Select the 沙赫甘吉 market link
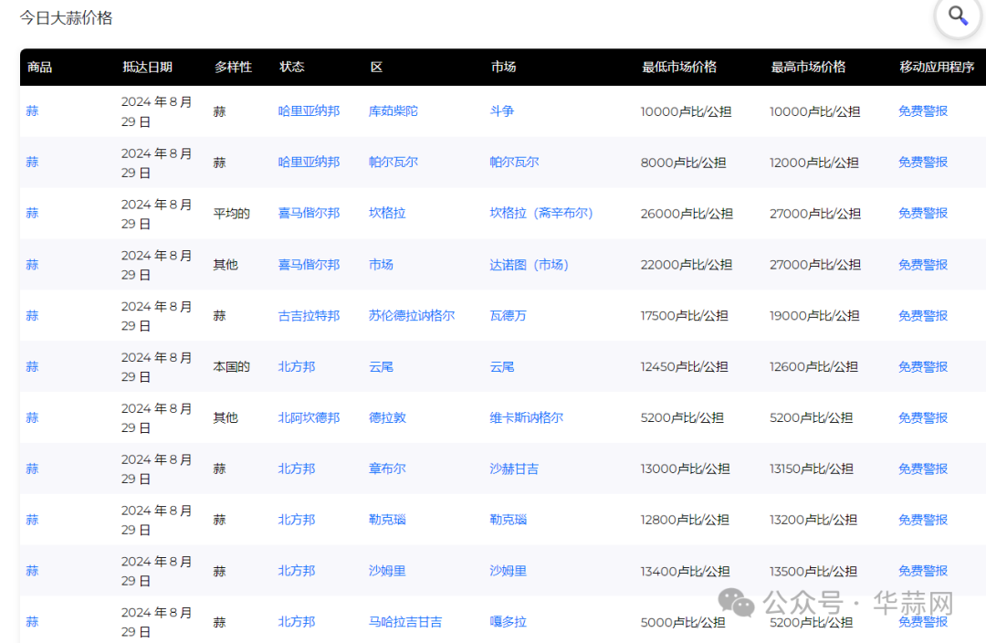Viewport: 986px width, 643px height. 514,469
